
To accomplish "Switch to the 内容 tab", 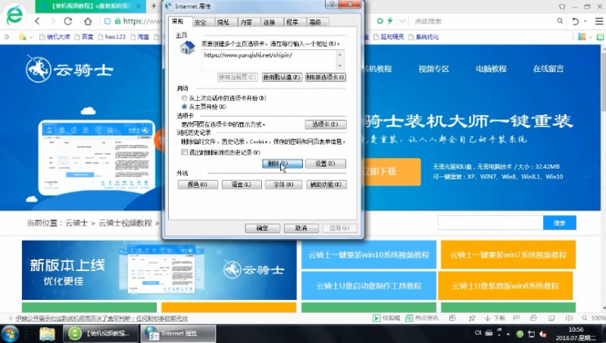I will [246, 23].
